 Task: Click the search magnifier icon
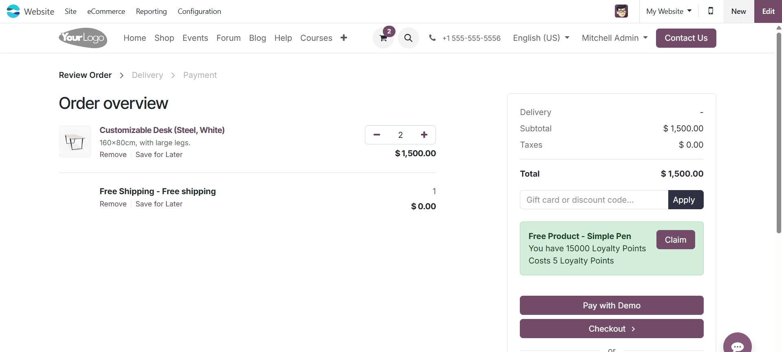(x=408, y=38)
